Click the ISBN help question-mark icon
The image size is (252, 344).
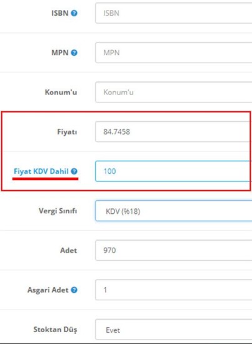tap(74, 13)
